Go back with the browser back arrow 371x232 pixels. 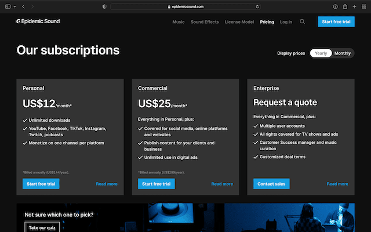(23, 6)
